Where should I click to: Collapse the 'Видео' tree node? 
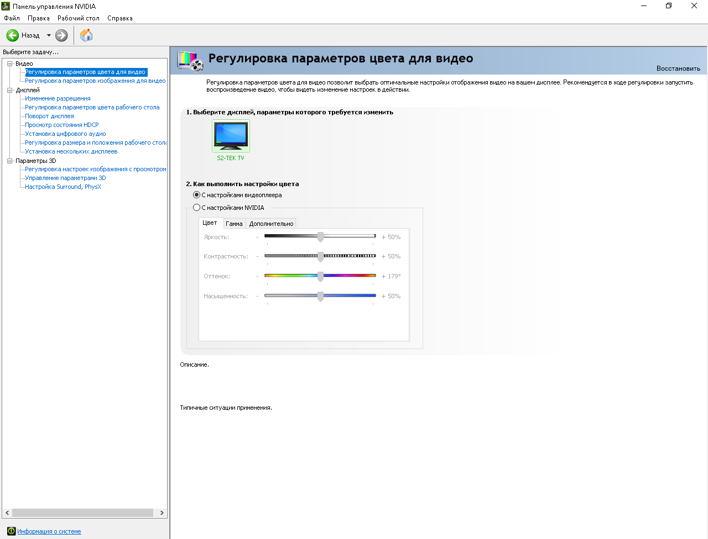(9, 64)
